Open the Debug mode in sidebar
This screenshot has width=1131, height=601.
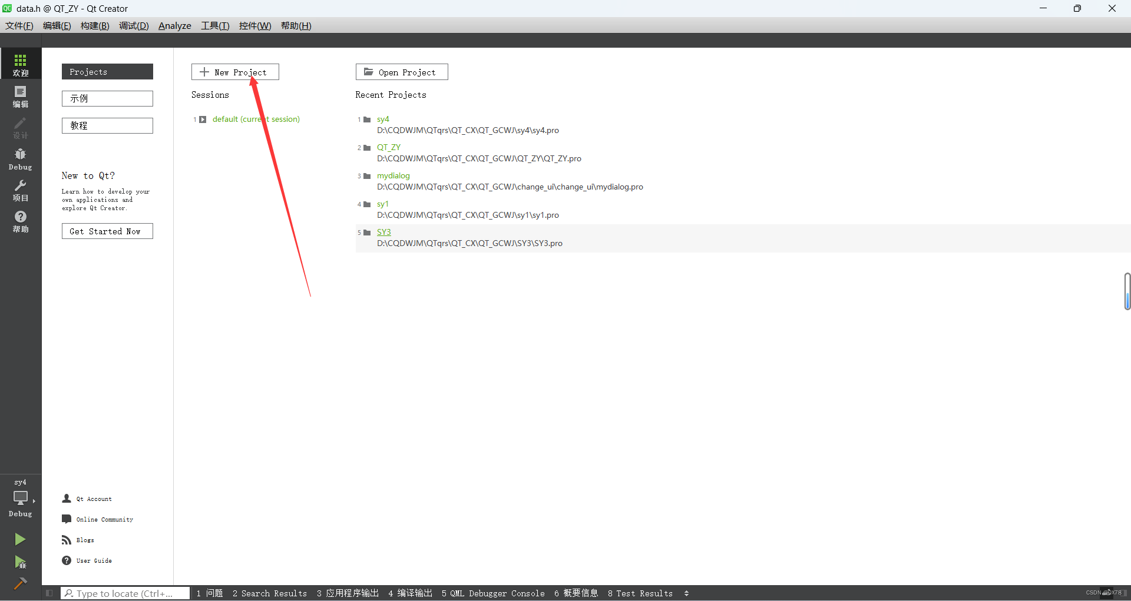point(21,158)
